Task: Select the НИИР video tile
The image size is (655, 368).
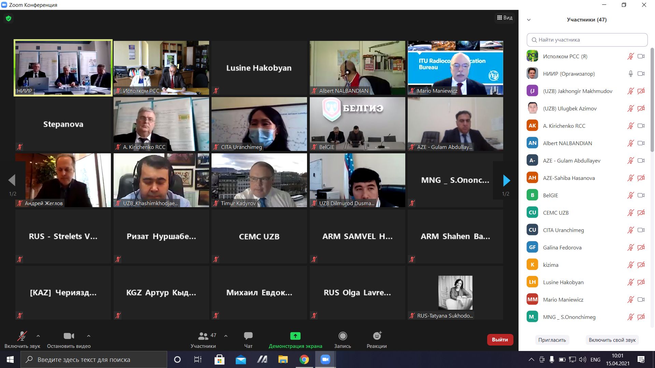Action: click(x=63, y=68)
